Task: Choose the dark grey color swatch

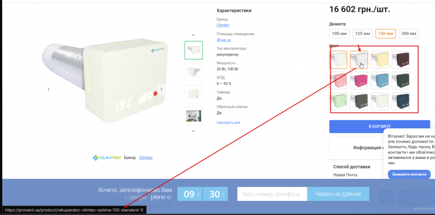Action: point(359,101)
